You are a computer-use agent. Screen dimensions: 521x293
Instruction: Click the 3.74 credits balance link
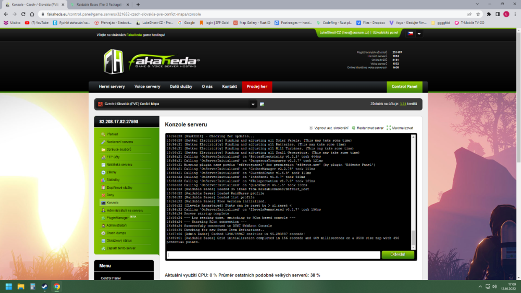tap(403, 104)
